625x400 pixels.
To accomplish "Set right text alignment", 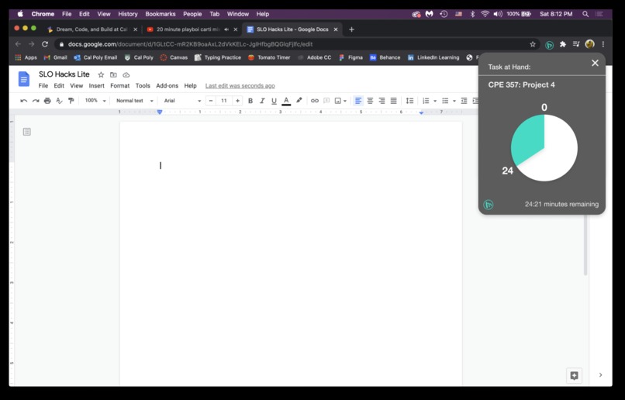I will point(382,101).
